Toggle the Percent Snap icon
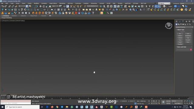 (x=78, y=6)
